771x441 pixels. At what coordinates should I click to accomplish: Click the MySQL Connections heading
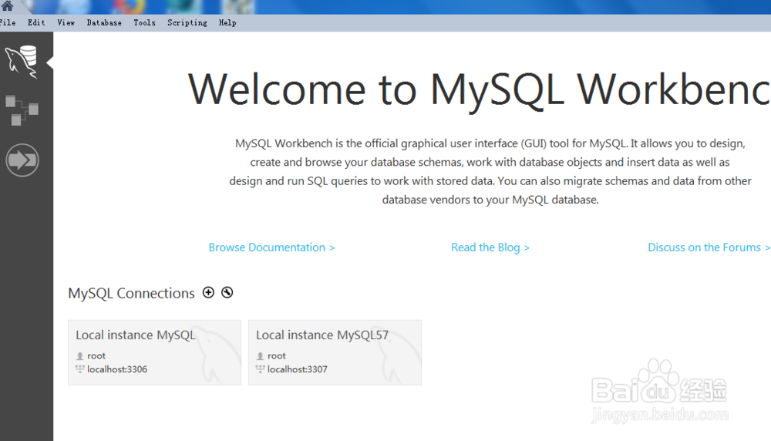click(131, 294)
